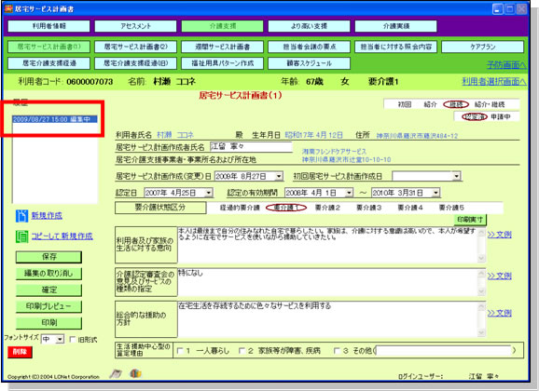Image resolution: width=539 pixels, height=391 pixels.
Task: Enable the 旧形式 checkbox
Action: [73, 340]
